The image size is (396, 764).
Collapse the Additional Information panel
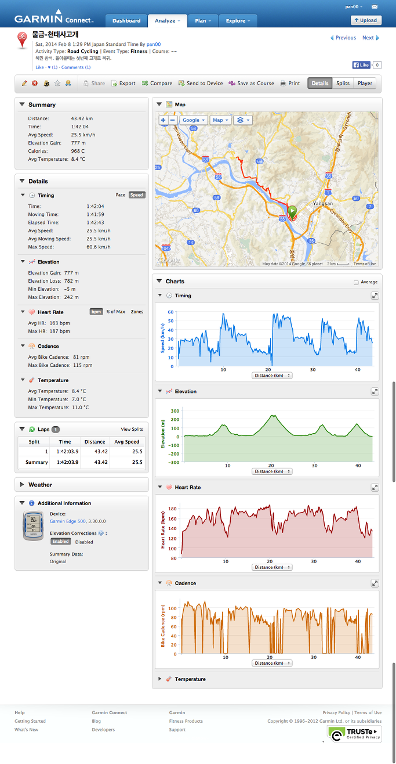click(x=22, y=503)
